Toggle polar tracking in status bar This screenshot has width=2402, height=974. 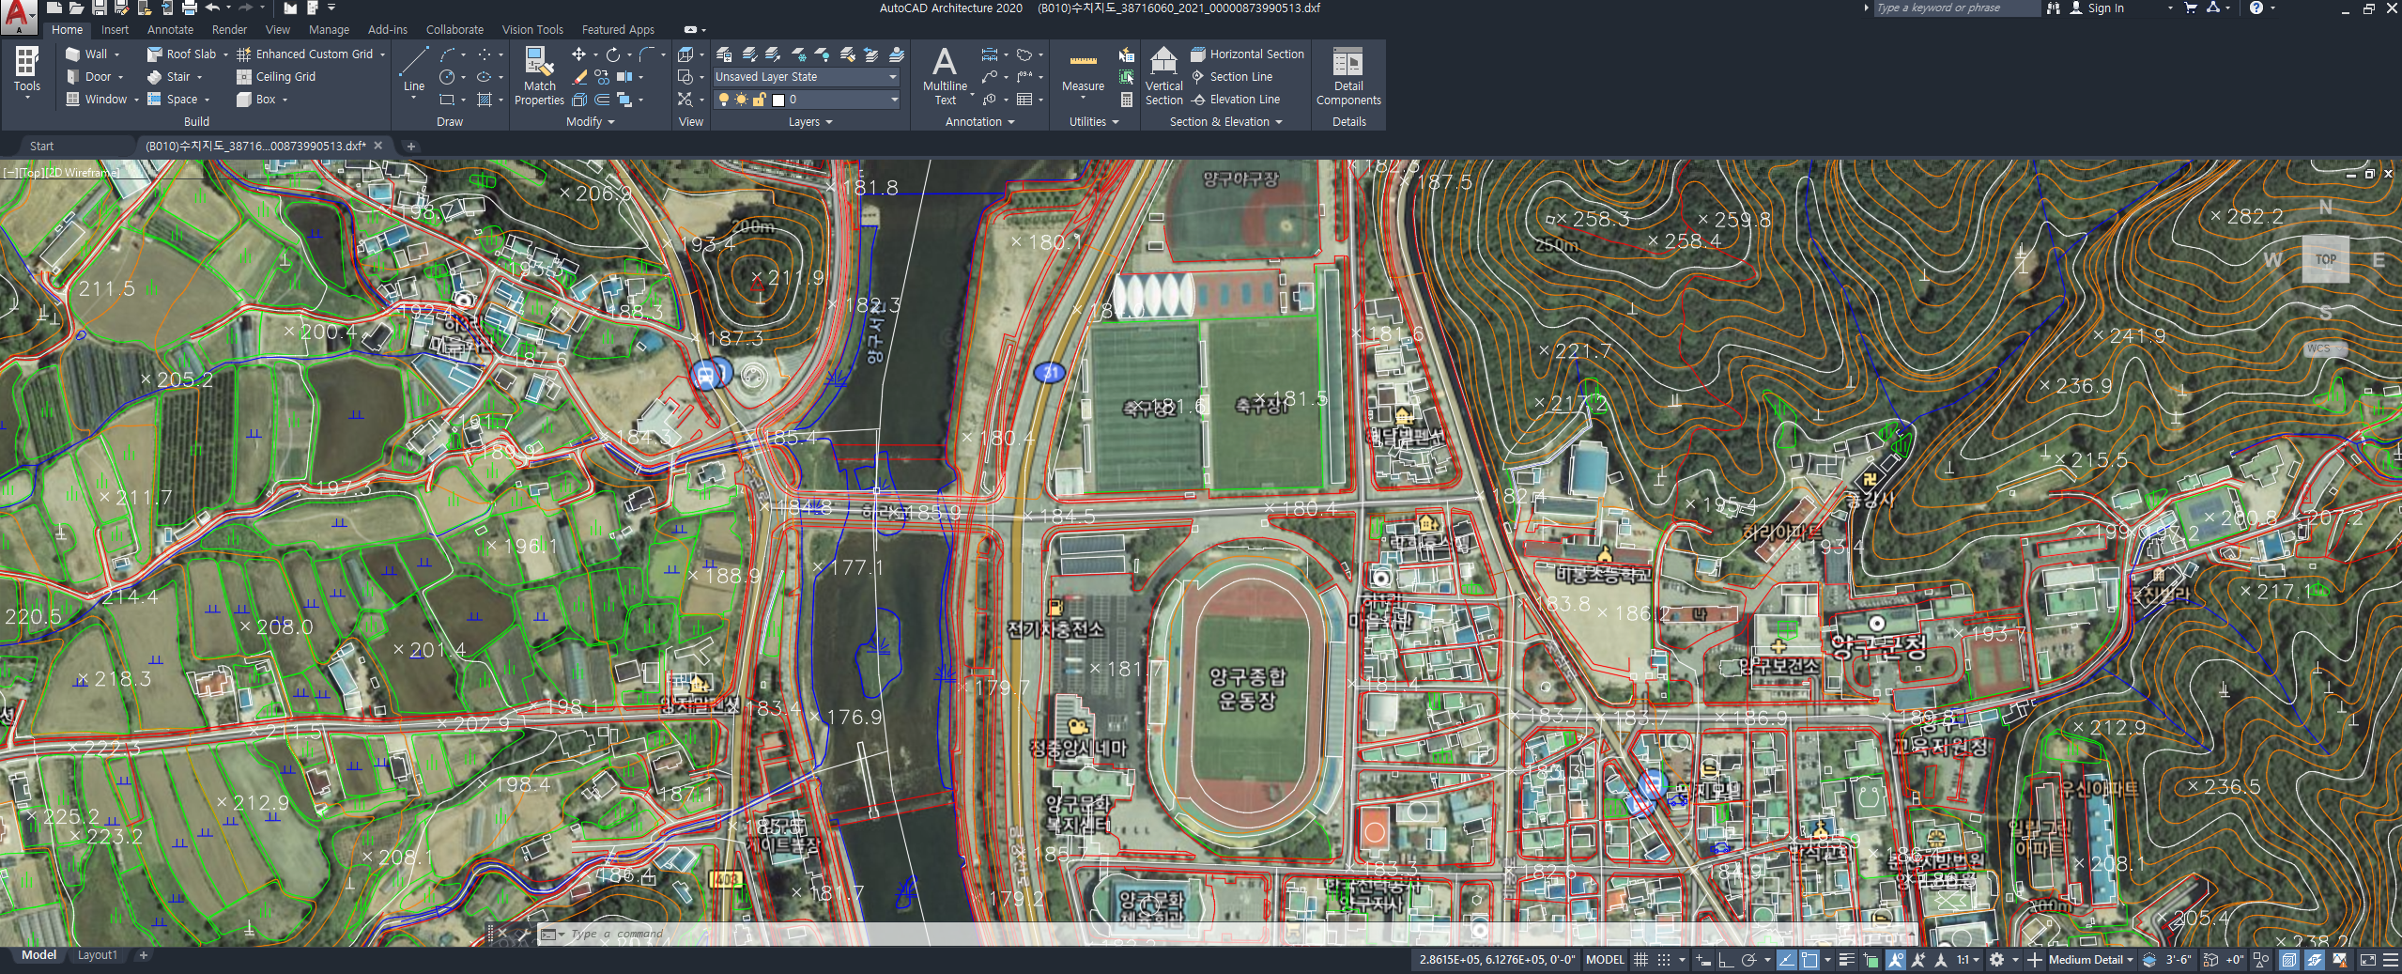[1748, 960]
